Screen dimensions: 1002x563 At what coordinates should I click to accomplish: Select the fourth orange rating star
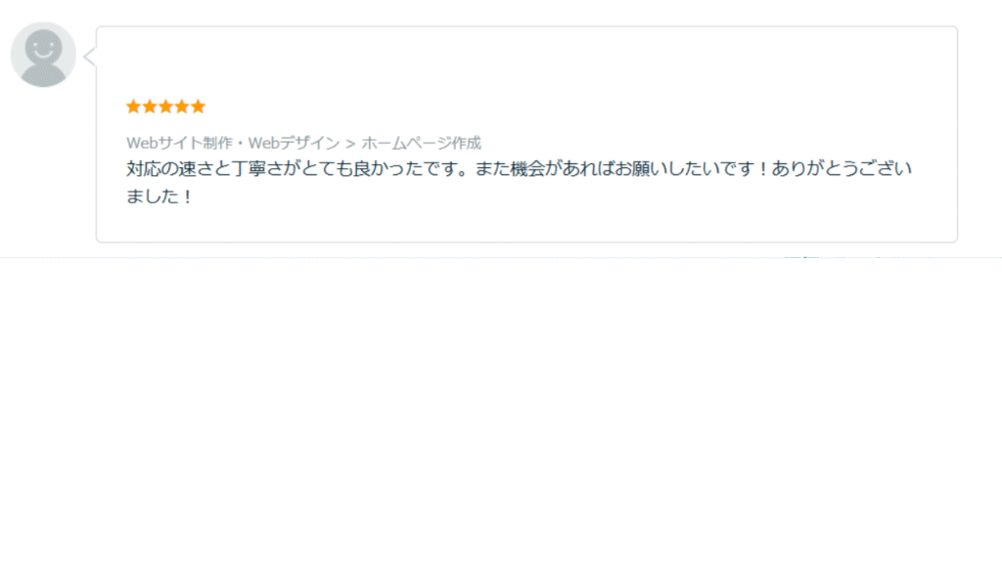click(x=181, y=107)
